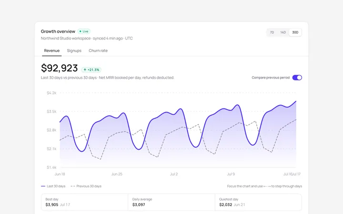
Task: Click the Growth overview heading
Action: point(58,31)
